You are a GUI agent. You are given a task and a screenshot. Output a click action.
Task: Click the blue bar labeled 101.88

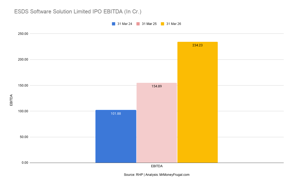[x=116, y=136]
